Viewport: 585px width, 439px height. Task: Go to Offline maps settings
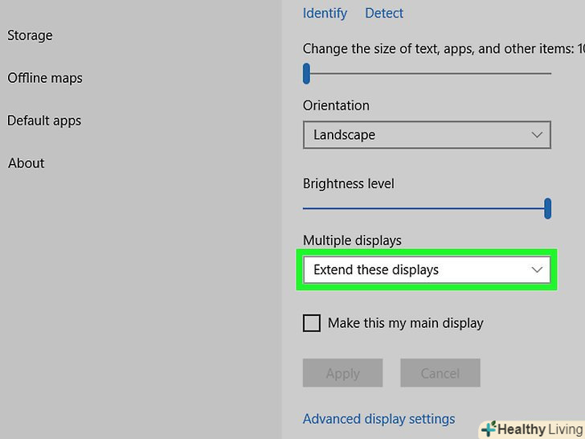[x=45, y=78]
